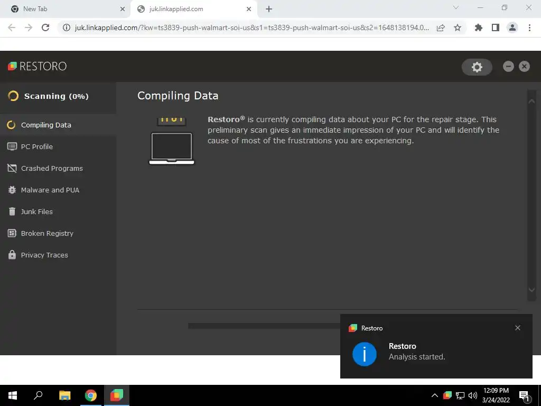Click scroll up arrow in content panel
Screen dimensions: 541x406
pyautogui.click(x=531, y=101)
